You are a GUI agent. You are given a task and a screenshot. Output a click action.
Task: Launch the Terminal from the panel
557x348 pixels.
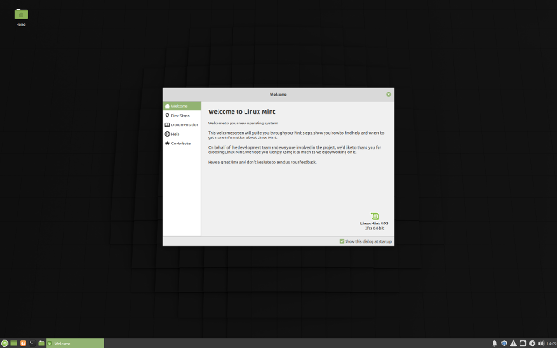pos(32,344)
